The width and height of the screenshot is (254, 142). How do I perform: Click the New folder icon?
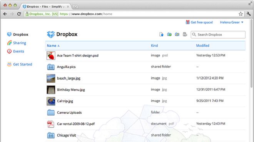coord(169,34)
